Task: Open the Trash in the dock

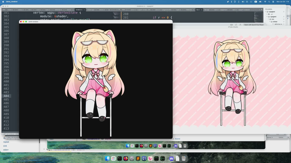Action: tap(184, 158)
